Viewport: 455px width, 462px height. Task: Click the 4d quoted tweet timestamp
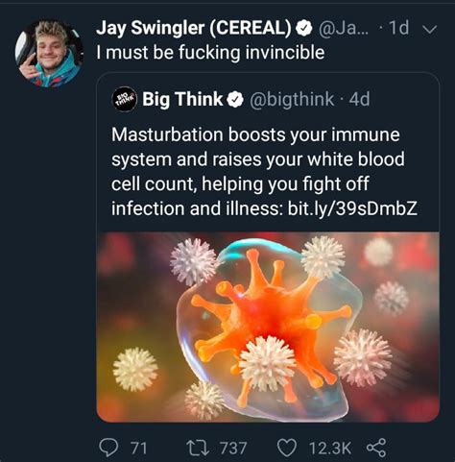click(x=360, y=99)
